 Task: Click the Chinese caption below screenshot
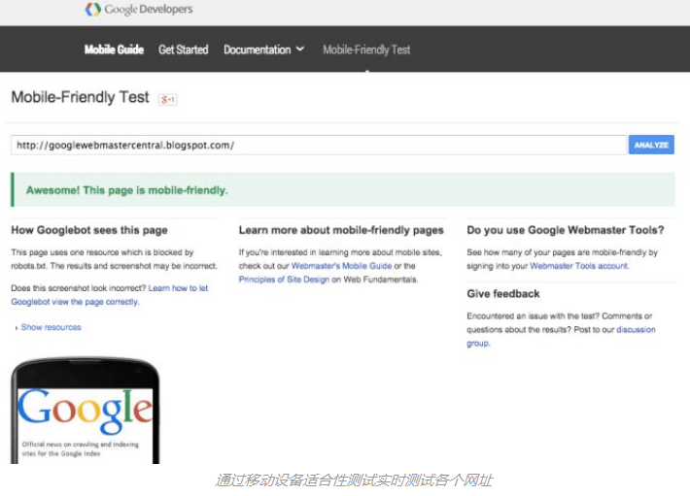tap(354, 480)
